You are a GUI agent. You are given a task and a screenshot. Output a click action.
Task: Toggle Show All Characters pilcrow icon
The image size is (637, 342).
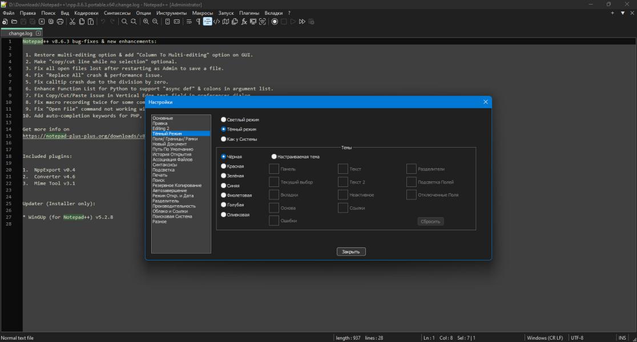coord(198,22)
